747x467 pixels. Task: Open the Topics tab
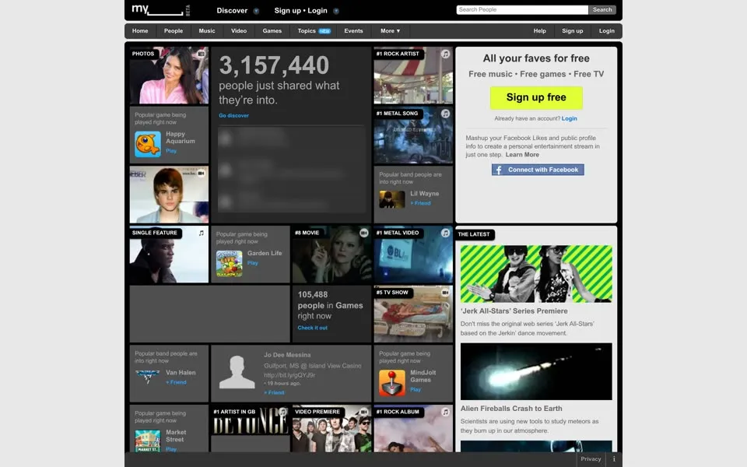pos(307,31)
